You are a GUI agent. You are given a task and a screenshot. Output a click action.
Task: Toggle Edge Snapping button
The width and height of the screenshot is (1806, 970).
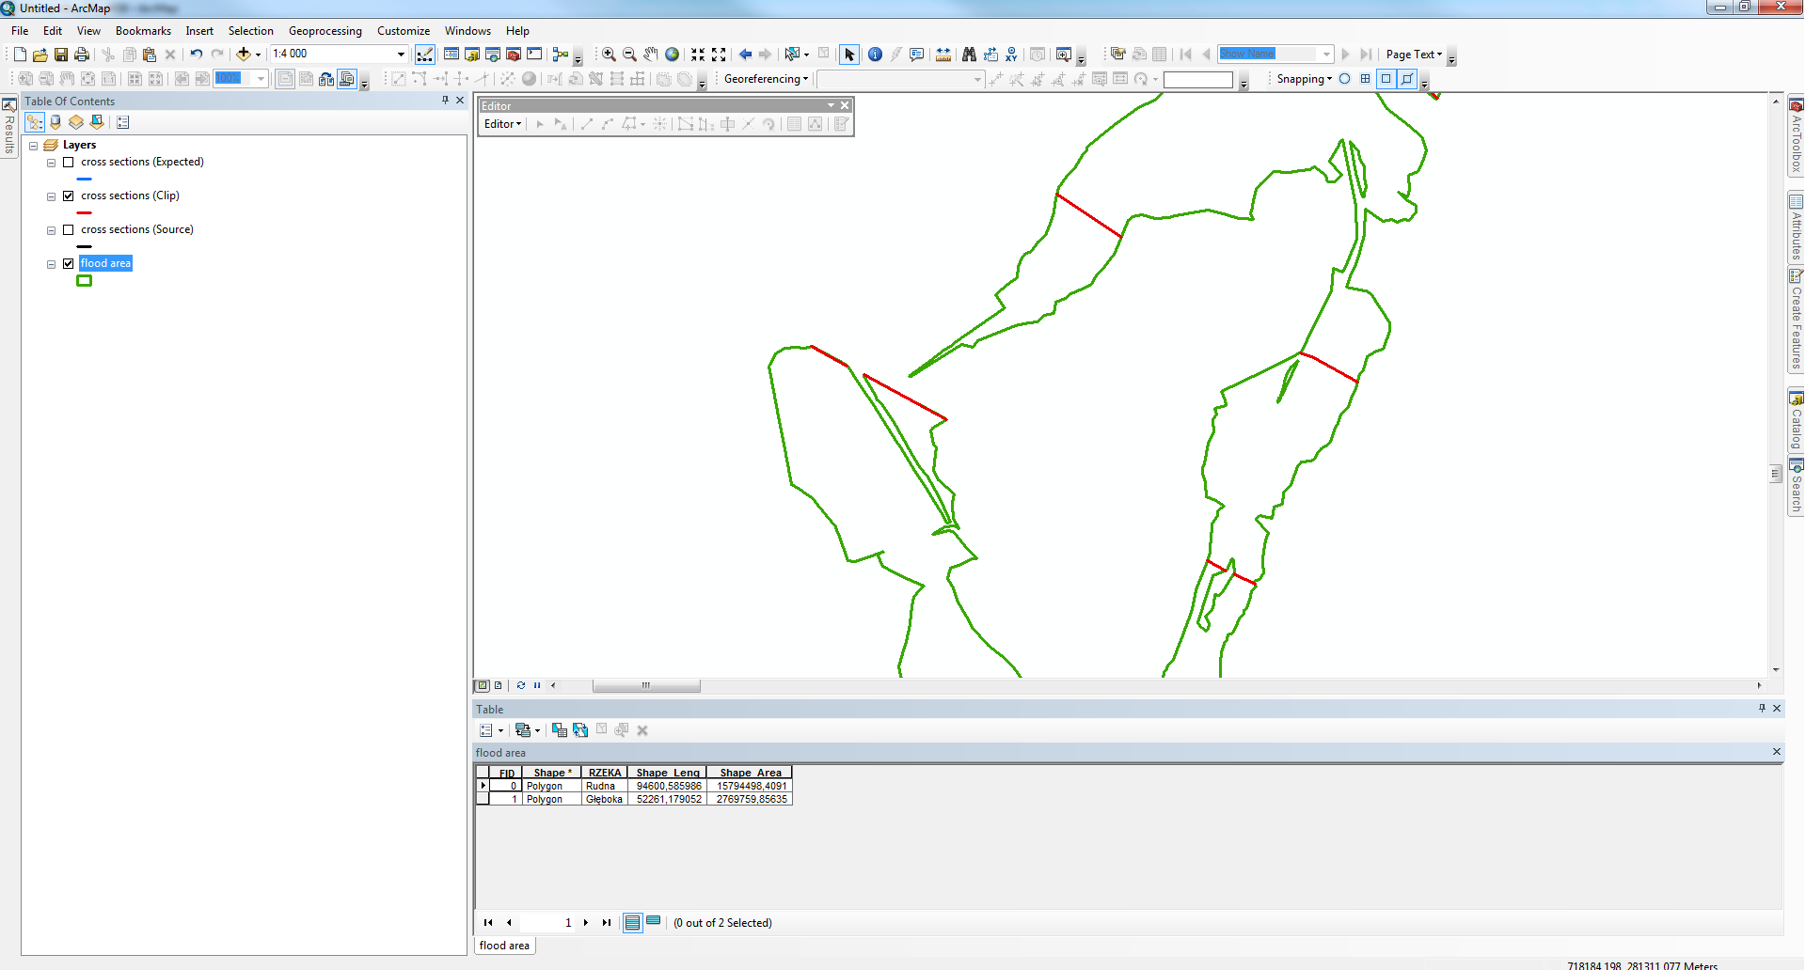[1406, 79]
